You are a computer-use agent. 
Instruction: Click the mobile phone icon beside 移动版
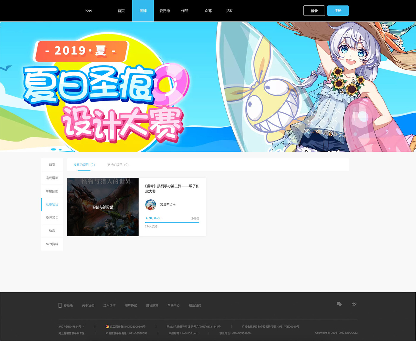(x=60, y=305)
